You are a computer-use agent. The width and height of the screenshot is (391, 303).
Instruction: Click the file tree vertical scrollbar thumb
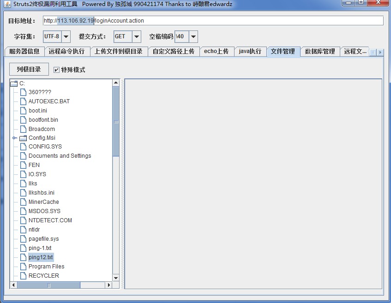pyautogui.click(x=116, y=122)
